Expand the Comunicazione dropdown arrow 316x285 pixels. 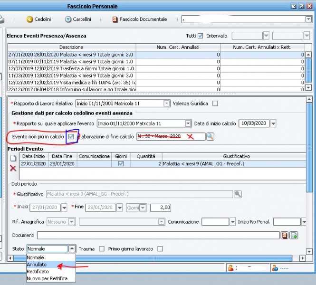[232, 222]
